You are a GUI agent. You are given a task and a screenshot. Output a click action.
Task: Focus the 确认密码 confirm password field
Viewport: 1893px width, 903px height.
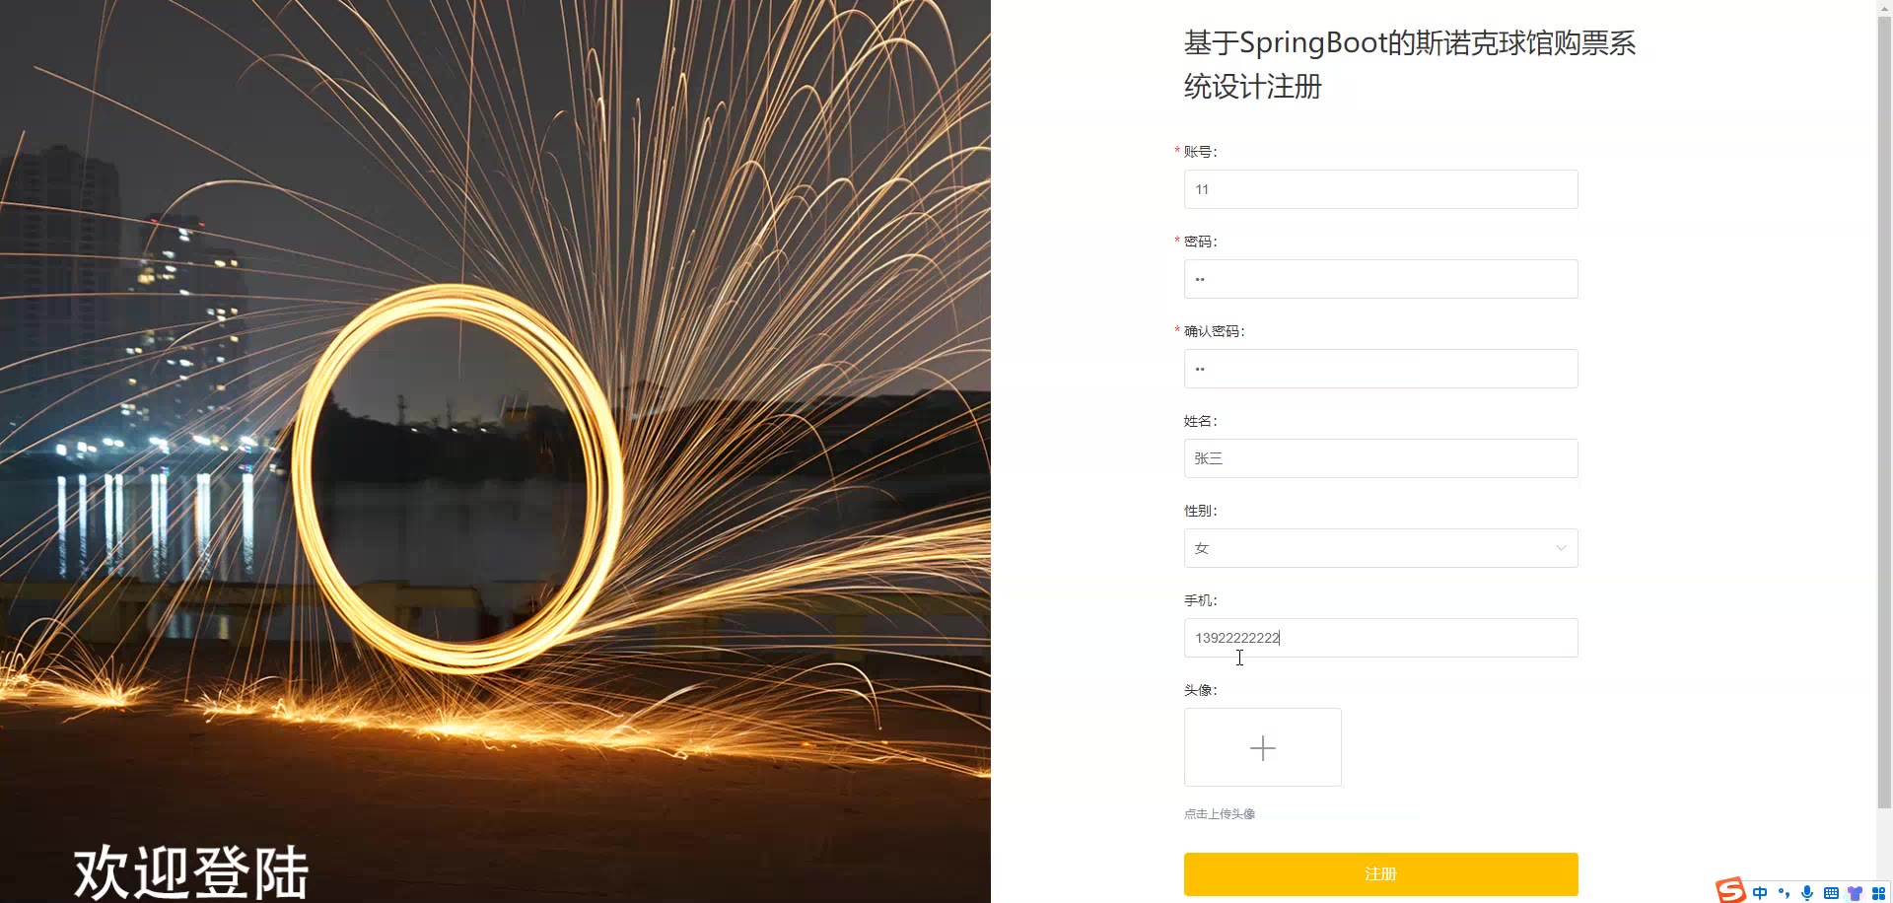[x=1380, y=369]
